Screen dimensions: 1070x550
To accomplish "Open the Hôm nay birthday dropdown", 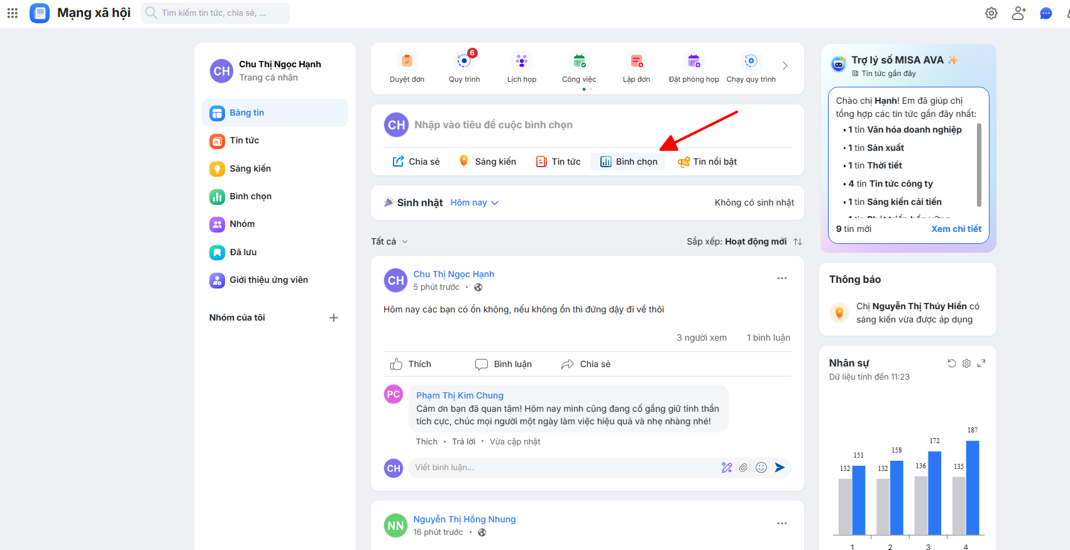I will click(474, 203).
